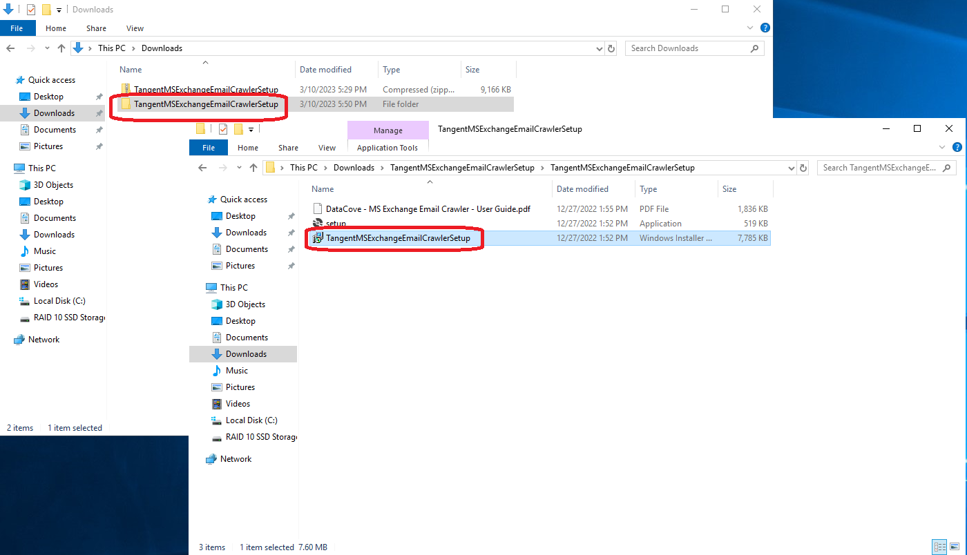Viewport: 967px width, 555px height.
Task: Click Local Disk (C:) icon in Downloads window sidebar
Action: coord(25,301)
